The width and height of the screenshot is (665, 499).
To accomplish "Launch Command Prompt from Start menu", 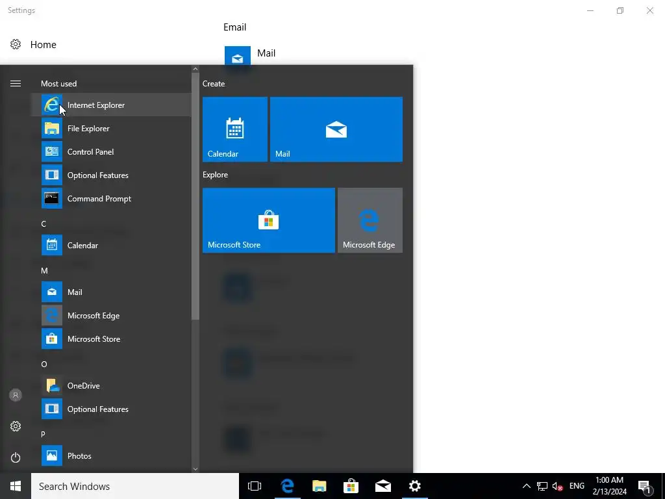I will point(111,198).
